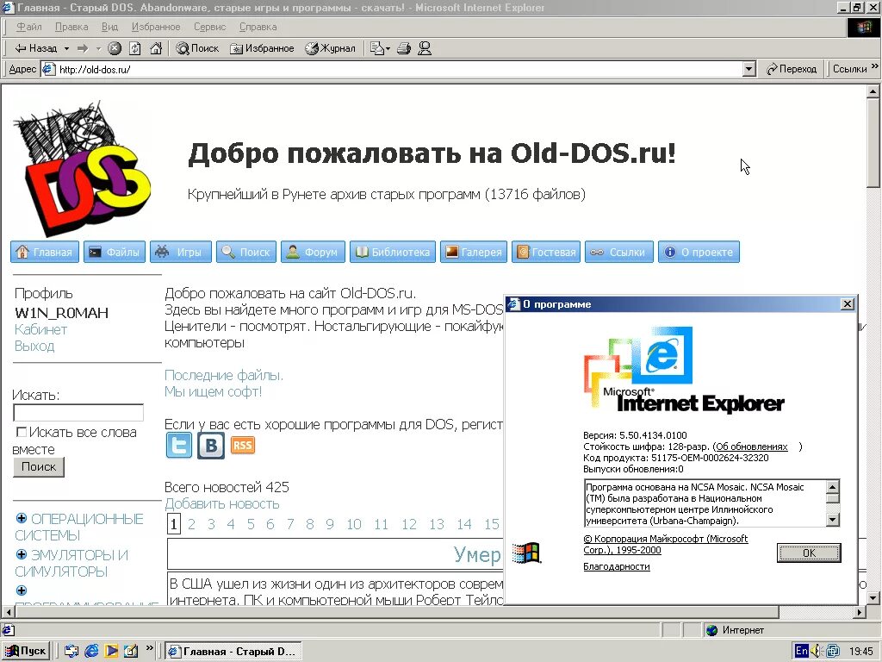Open the Форум navigation button
Viewport: 882px width, 662px height.
click(313, 252)
